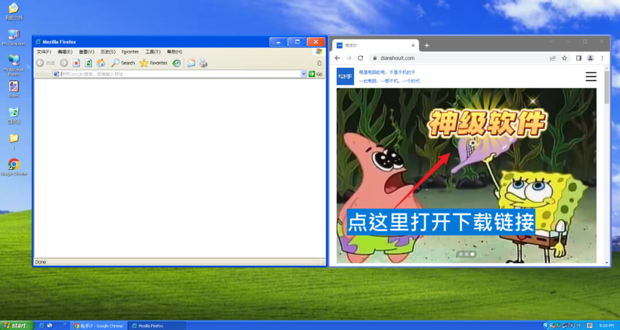Image resolution: width=620 pixels, height=330 pixels.
Task: Click the third carousel dot indicator
Action: pos(472,254)
